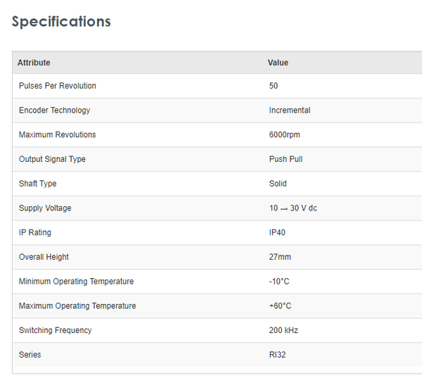Viewport: 422px width, 378px height.
Task: Select the Maximum Revolutions attribute label
Action: pos(58,134)
